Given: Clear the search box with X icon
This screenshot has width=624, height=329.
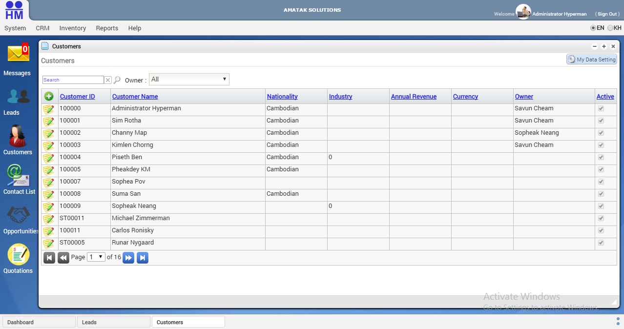Looking at the screenshot, I should [108, 80].
